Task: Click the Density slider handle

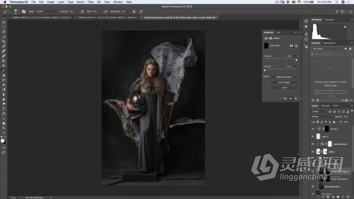Action: (x=296, y=60)
